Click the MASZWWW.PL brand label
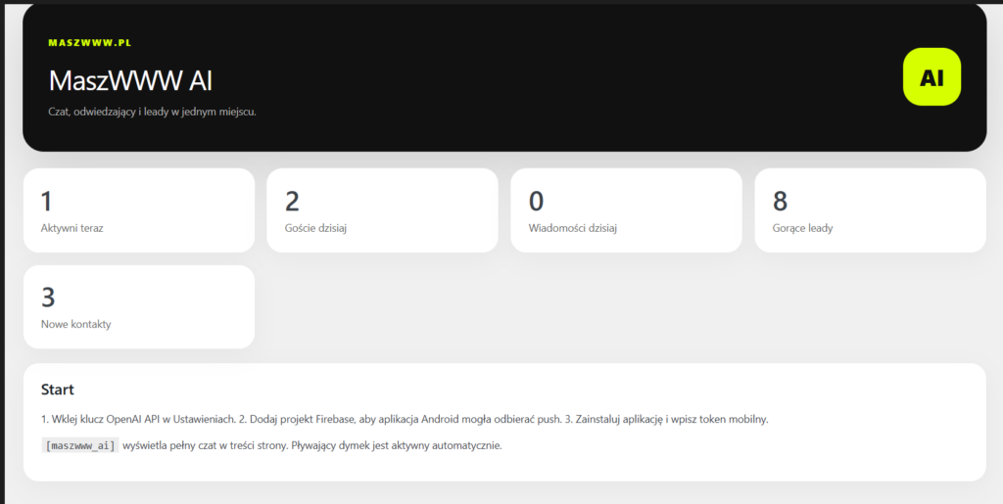 coord(89,43)
